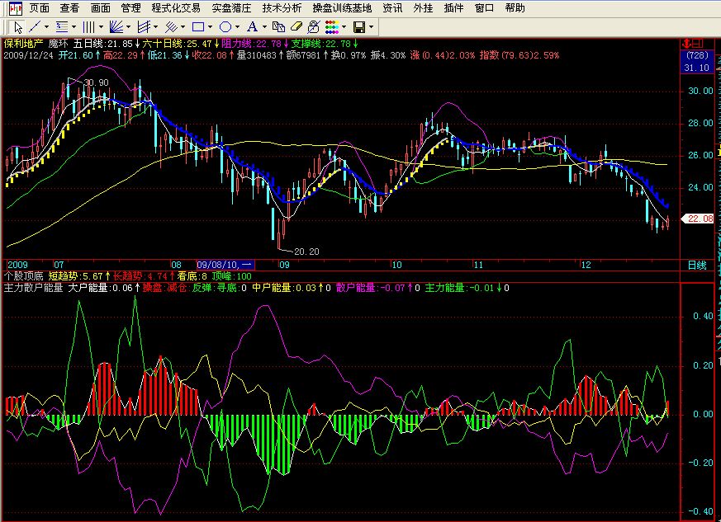721x522 pixels.
Task: Toggle the red anchor icon on price axis
Action: (685, 42)
